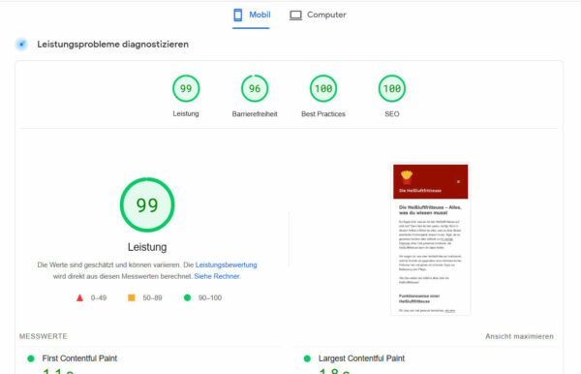Click the green circle 90–100 legend icon
The image size is (581, 374).
(188, 297)
